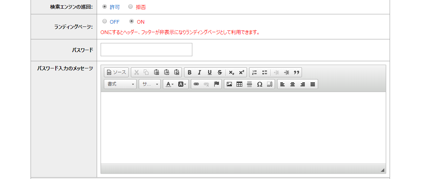Image resolution: width=422 pixels, height=179 pixels.
Task: Insert a table
Action: (x=239, y=84)
